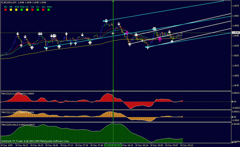Click the 30 Dec 09:23 time label
This screenshot has height=147, width=240.
point(187,145)
